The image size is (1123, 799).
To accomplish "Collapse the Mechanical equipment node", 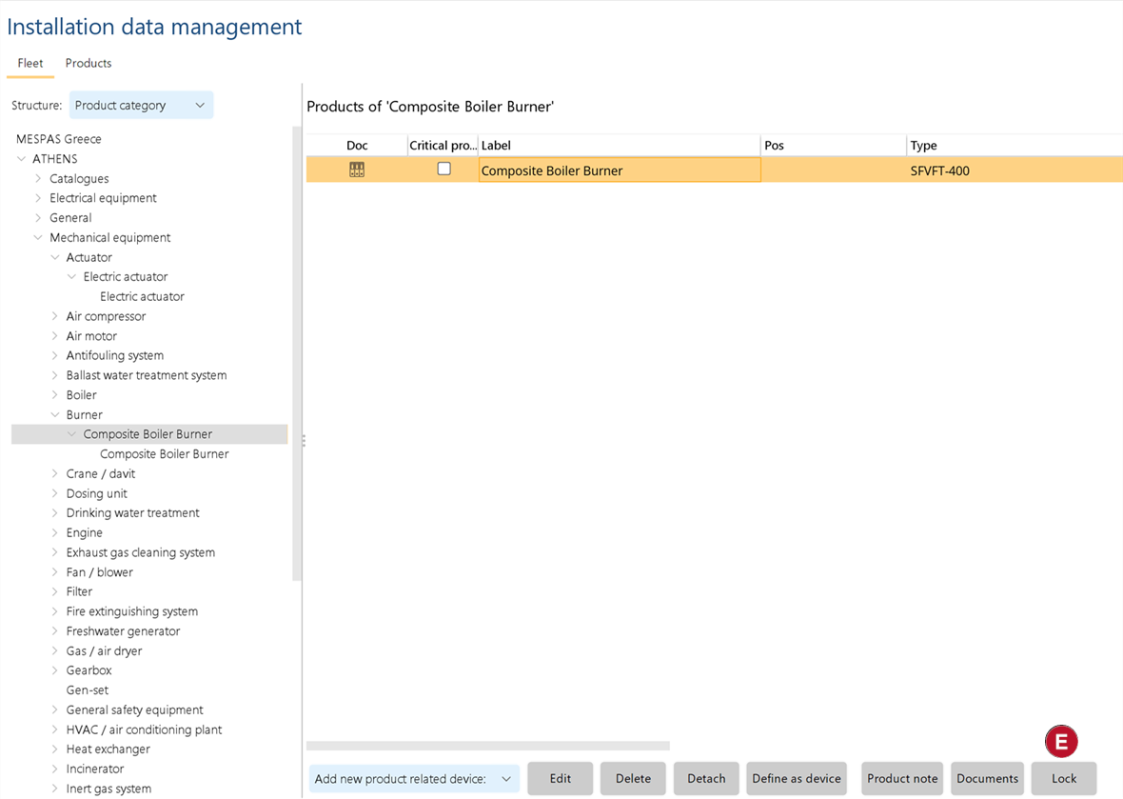I will pyautogui.click(x=38, y=237).
